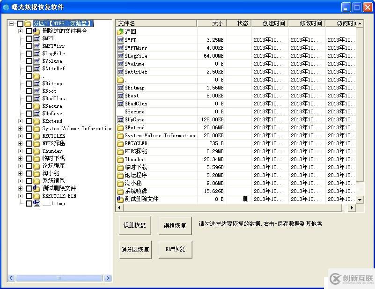This screenshot has width=375, height=289.
Task: Click the $BadClus file icon in the file list
Action: pos(120,104)
